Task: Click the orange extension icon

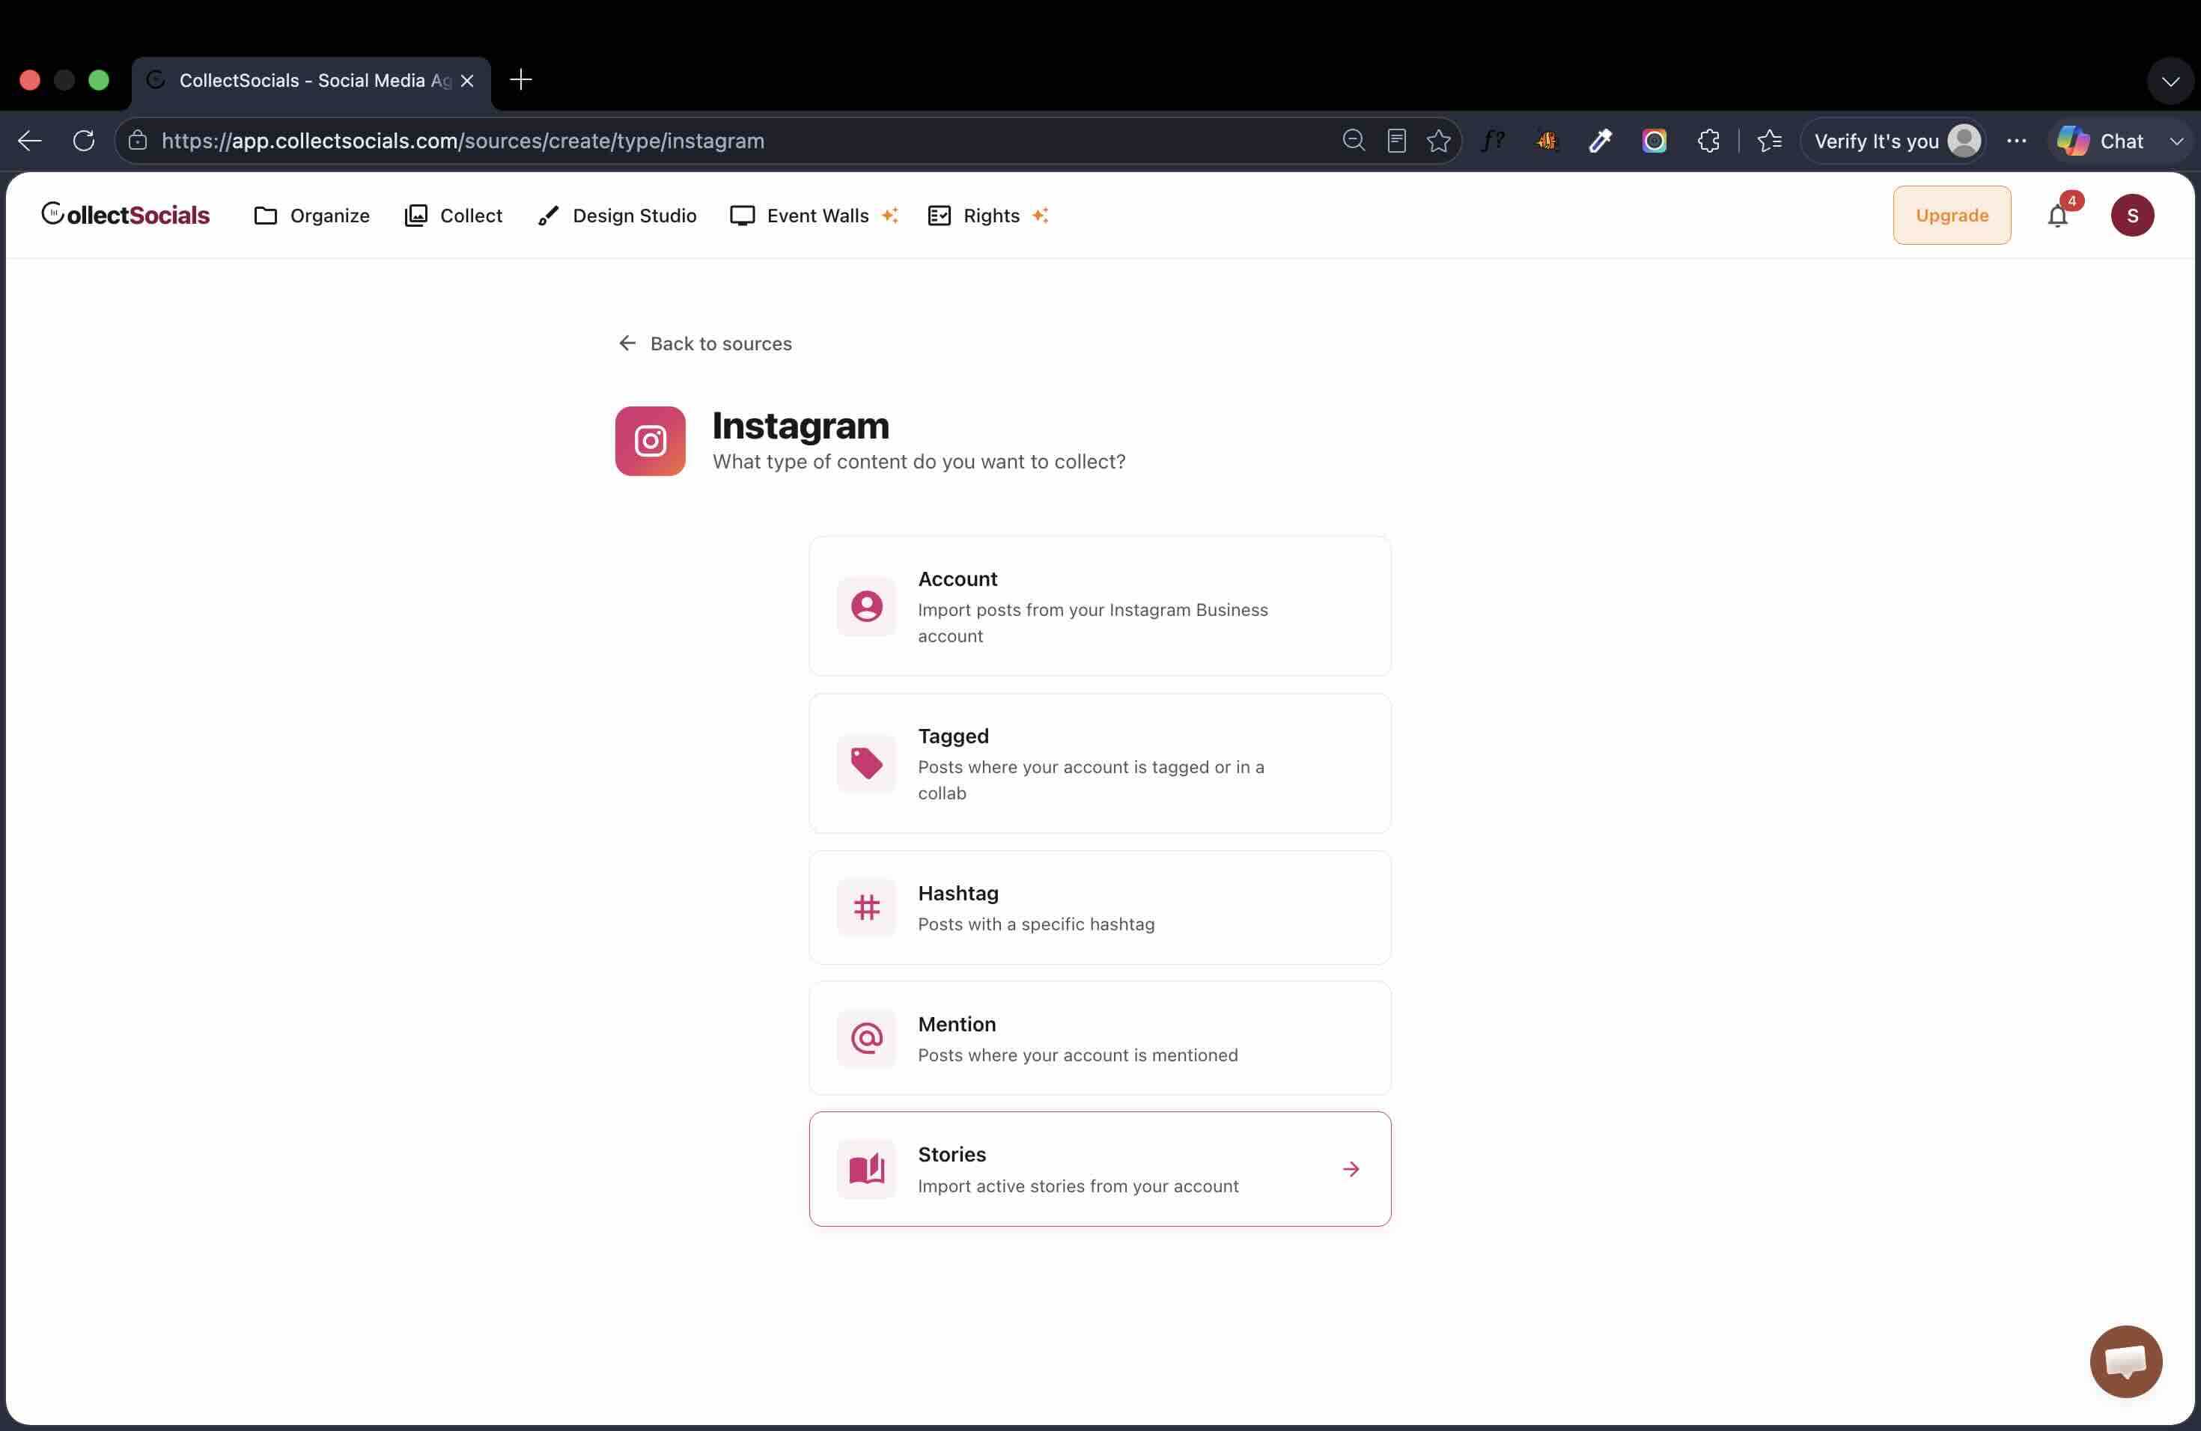Action: [1547, 141]
